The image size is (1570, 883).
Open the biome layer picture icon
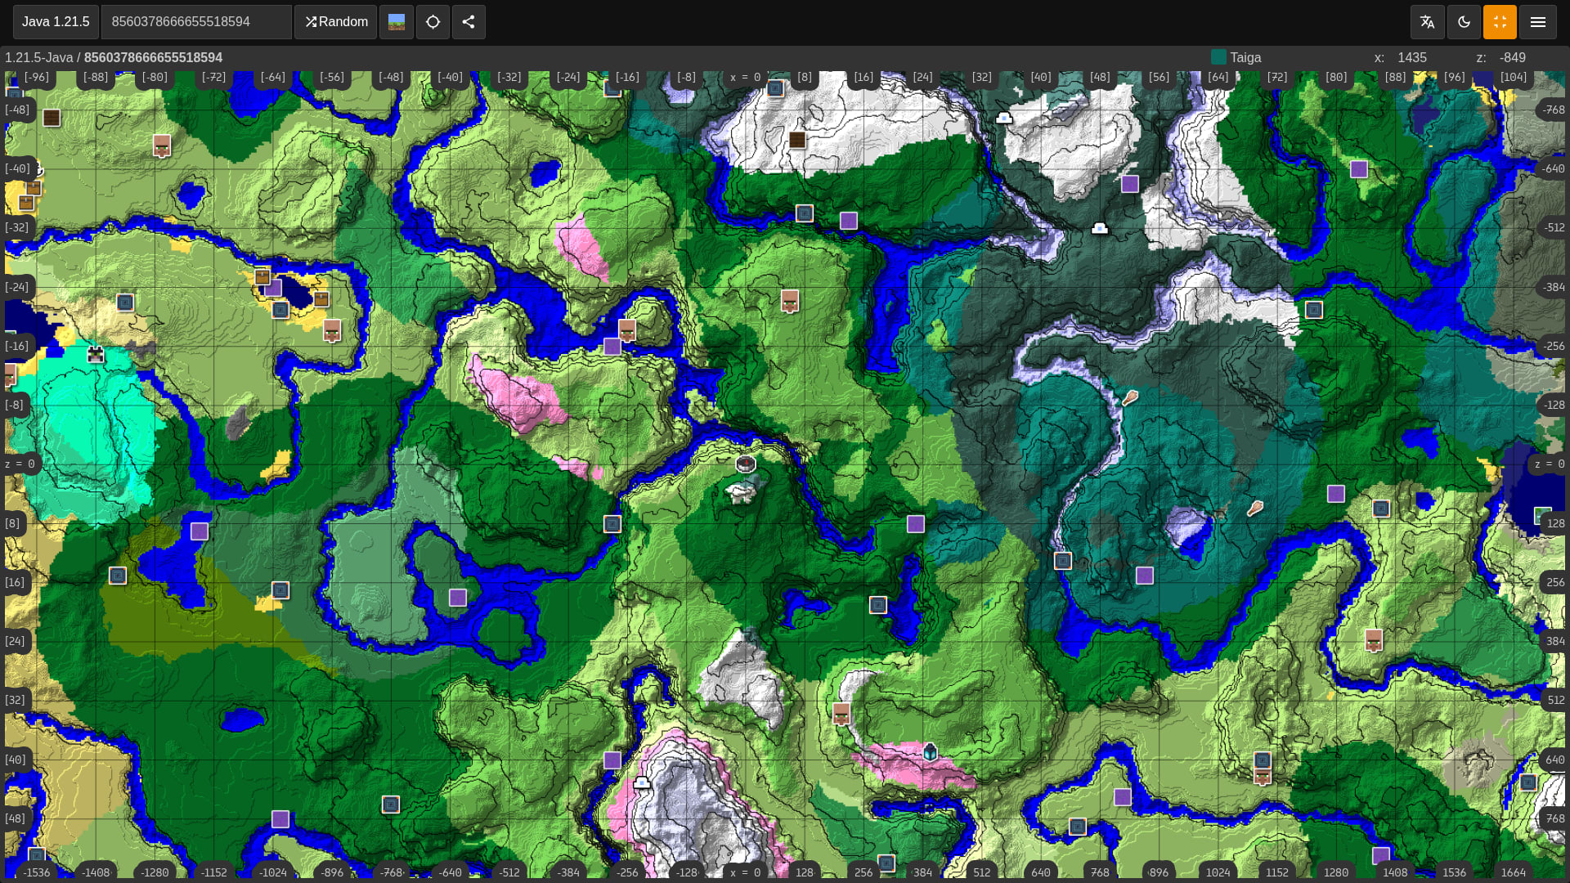397,22
